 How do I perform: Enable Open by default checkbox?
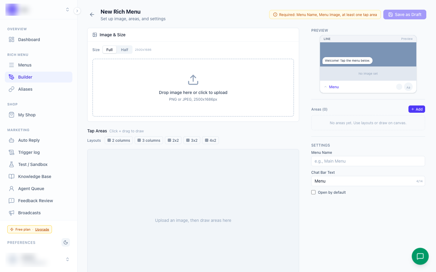313,192
